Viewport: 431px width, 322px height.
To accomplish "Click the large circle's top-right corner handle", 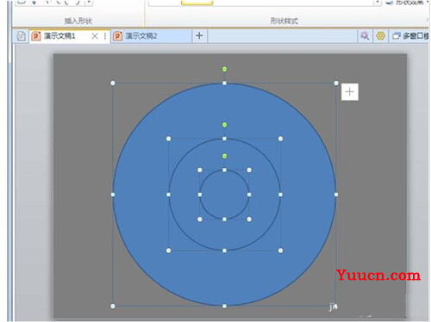I will point(336,84).
